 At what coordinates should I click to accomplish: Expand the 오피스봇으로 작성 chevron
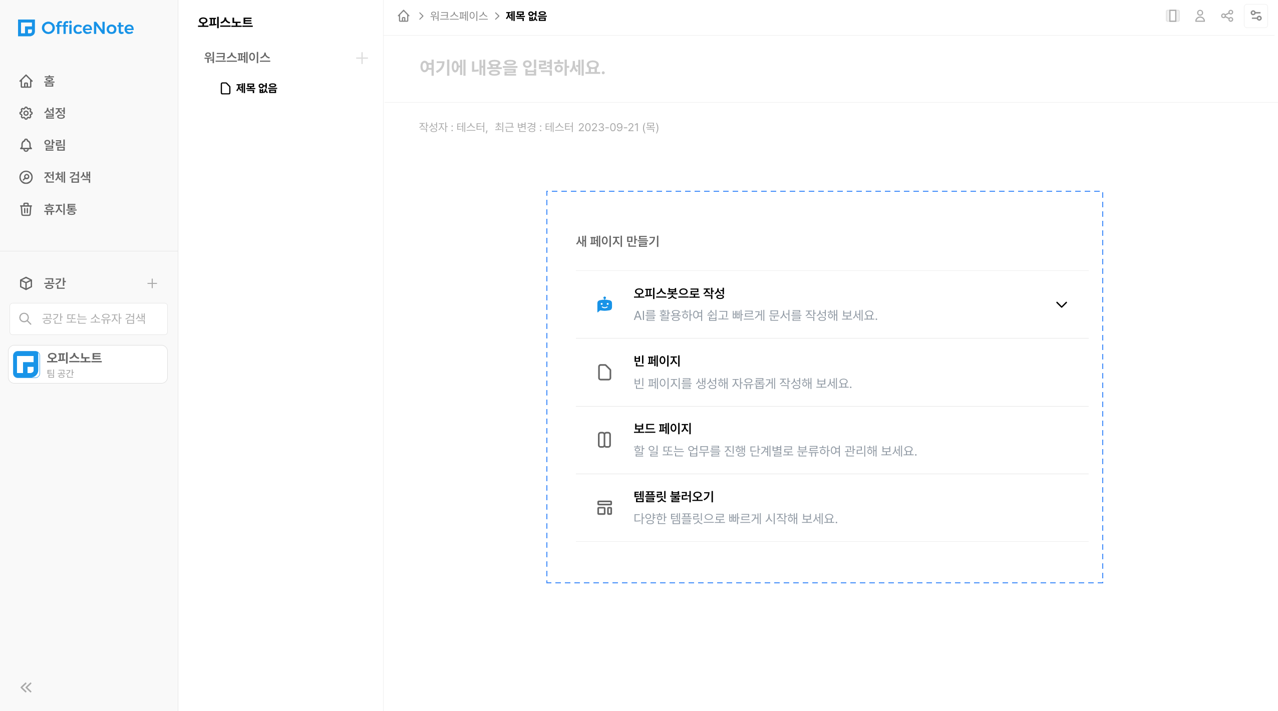point(1061,304)
